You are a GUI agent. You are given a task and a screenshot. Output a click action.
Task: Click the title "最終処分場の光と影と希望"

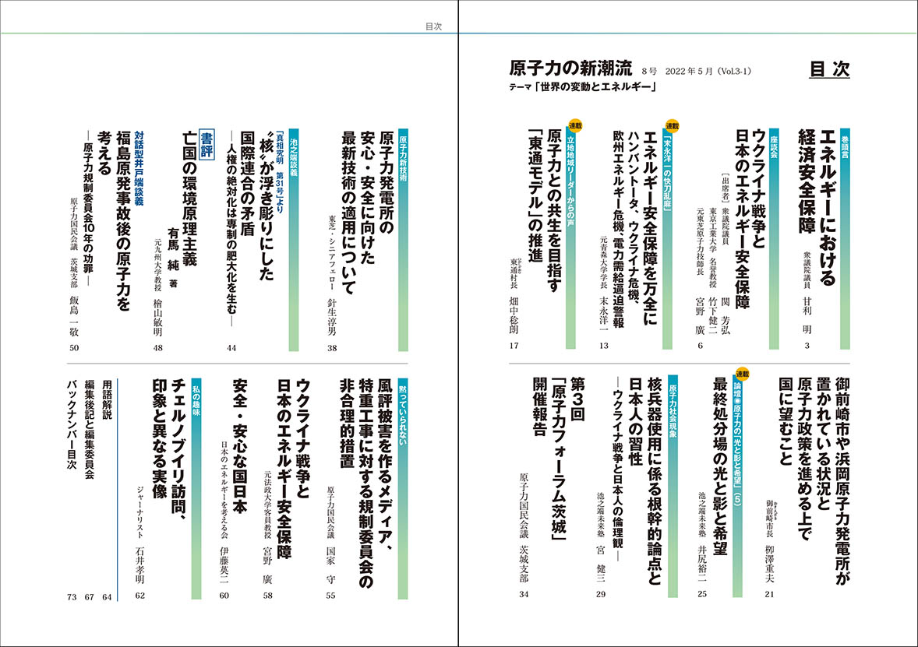(x=719, y=466)
